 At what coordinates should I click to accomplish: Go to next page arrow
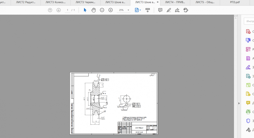point(58,10)
